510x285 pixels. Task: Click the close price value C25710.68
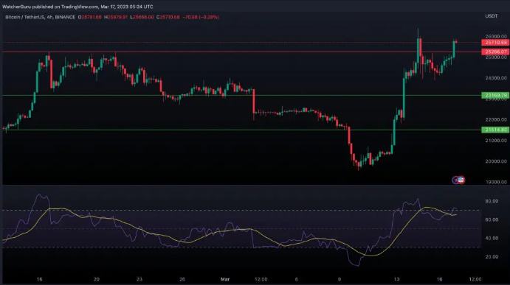pyautogui.click(x=168, y=17)
